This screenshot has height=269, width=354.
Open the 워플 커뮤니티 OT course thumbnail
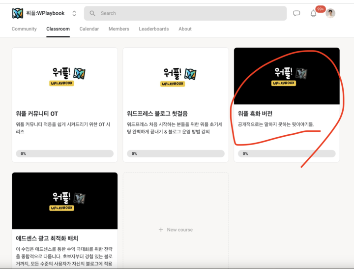click(x=65, y=76)
